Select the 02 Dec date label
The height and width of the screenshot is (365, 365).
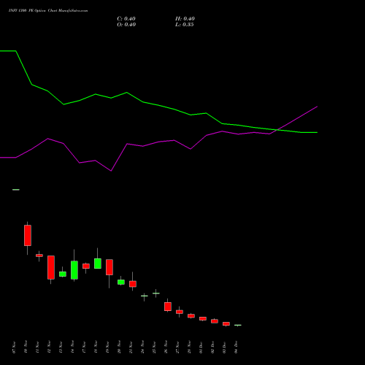pos(212,347)
